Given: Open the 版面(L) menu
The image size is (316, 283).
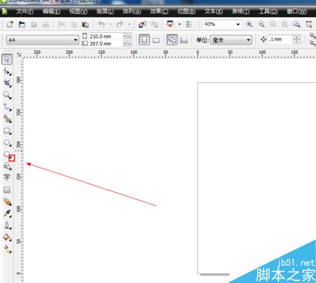Looking at the screenshot, I should coord(105,11).
